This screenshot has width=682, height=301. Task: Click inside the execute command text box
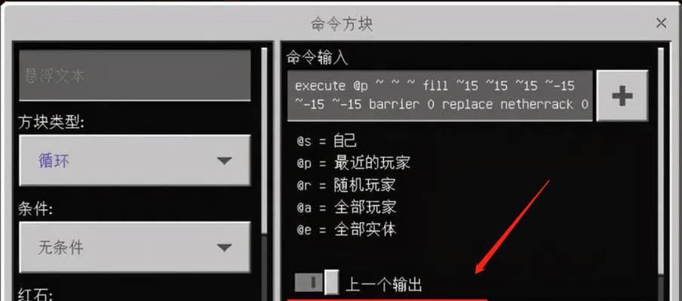[x=440, y=96]
